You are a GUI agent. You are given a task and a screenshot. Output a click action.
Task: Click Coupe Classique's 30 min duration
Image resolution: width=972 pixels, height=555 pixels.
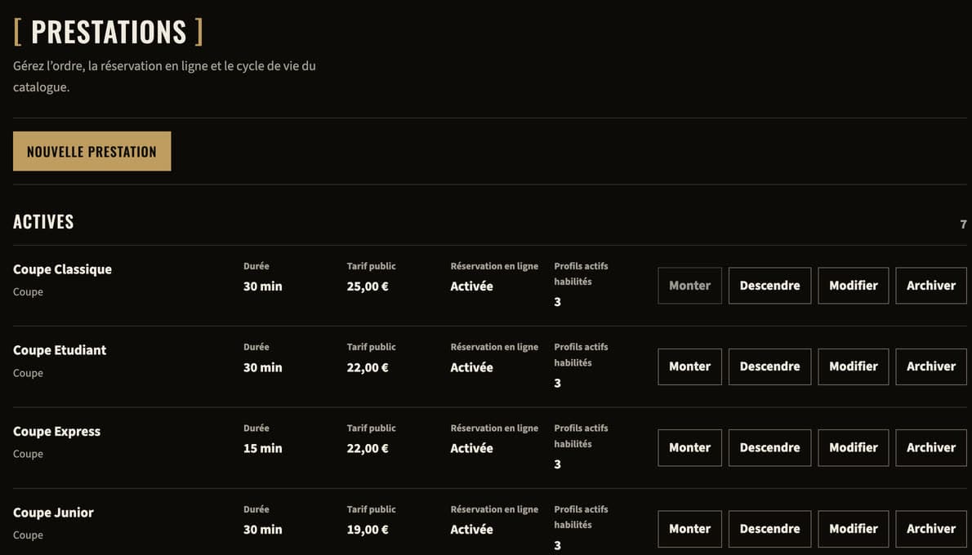point(263,286)
